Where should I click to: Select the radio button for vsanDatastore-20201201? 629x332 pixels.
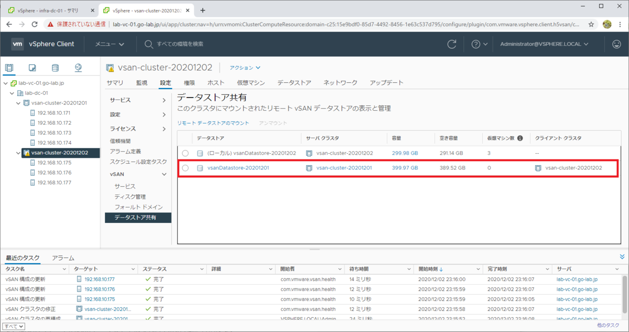tap(186, 168)
